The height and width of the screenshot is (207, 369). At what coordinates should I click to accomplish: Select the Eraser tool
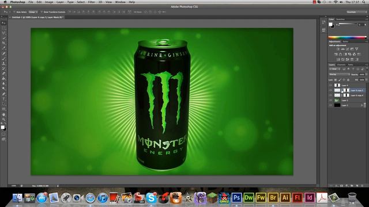coord(4,74)
